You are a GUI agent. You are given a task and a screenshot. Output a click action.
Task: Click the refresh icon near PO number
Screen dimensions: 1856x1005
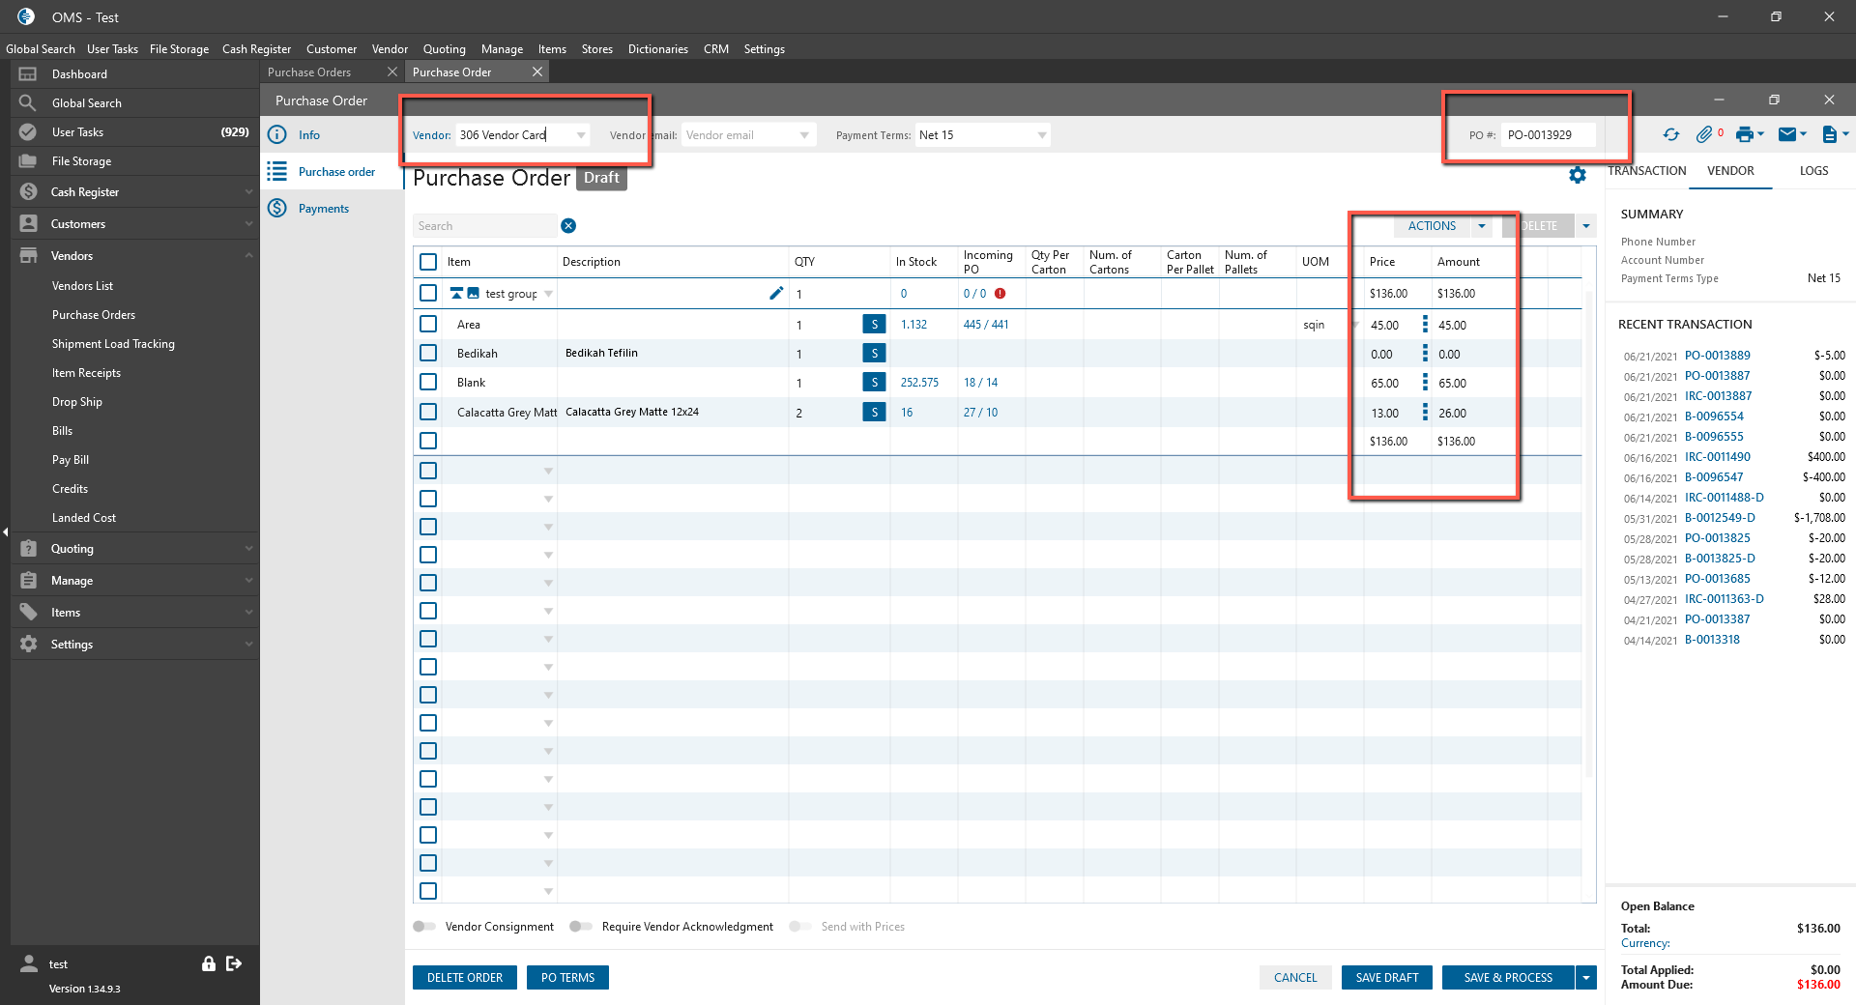(x=1670, y=135)
